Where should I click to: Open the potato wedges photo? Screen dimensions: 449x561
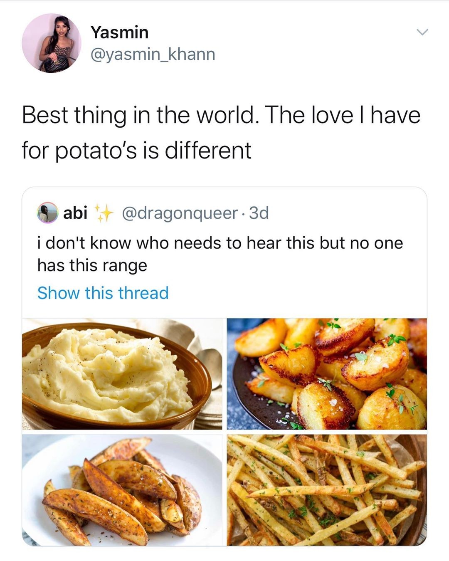click(x=121, y=490)
